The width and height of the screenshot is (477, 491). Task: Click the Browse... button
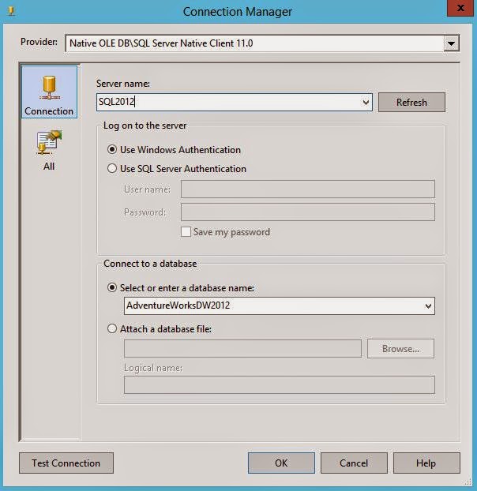click(400, 349)
